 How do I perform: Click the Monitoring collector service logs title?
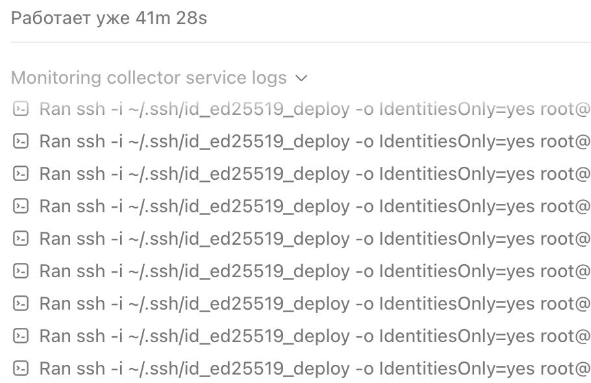point(149,78)
